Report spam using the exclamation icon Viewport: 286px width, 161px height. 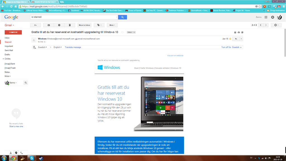coord(59,25)
